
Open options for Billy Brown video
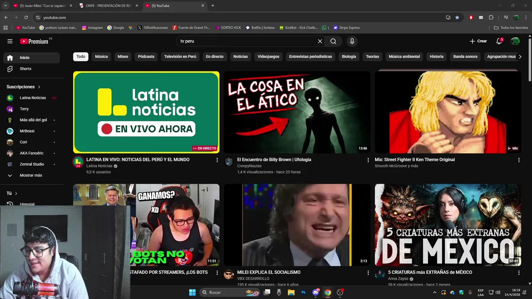pyautogui.click(x=368, y=160)
